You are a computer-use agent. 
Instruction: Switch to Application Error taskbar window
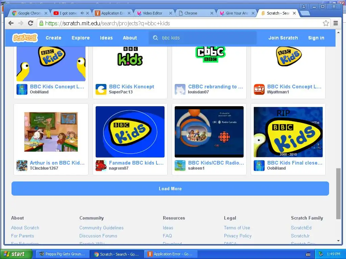point(171,254)
